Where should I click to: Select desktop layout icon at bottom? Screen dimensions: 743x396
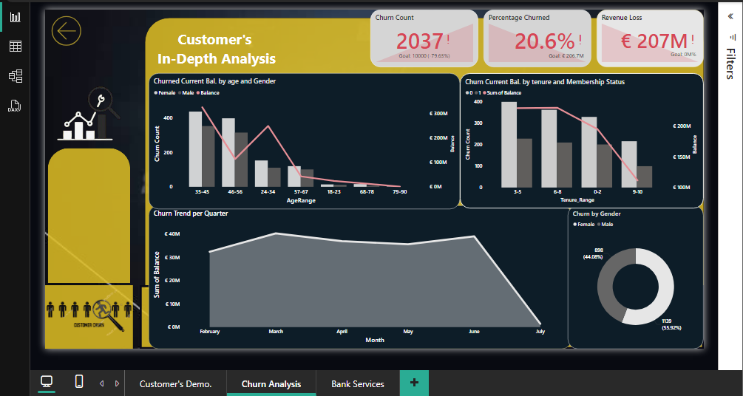pos(47,381)
